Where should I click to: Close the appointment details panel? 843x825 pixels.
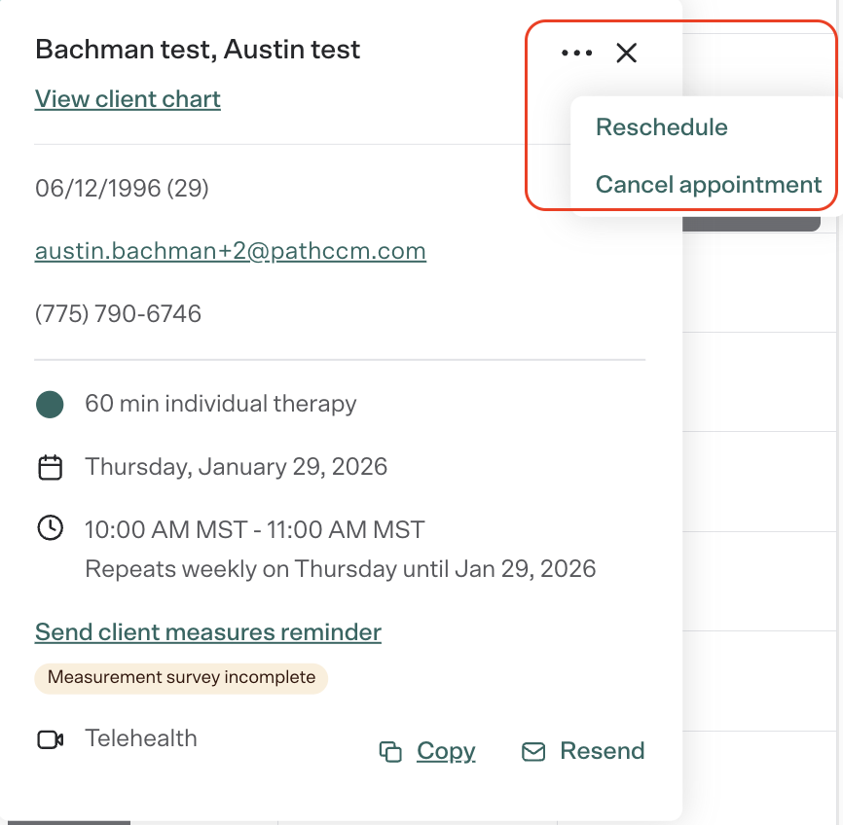[626, 53]
